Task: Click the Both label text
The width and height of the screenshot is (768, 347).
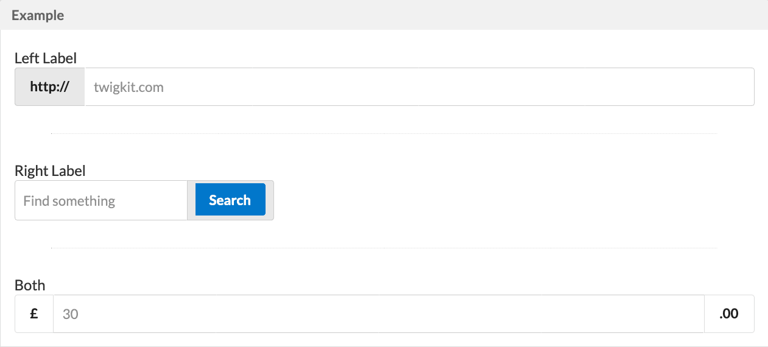Action: tap(30, 285)
